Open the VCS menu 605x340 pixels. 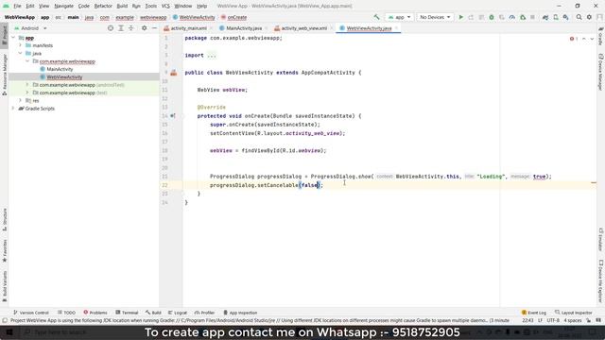coord(165,7)
